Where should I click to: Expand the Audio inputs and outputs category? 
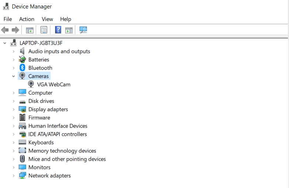[13, 52]
